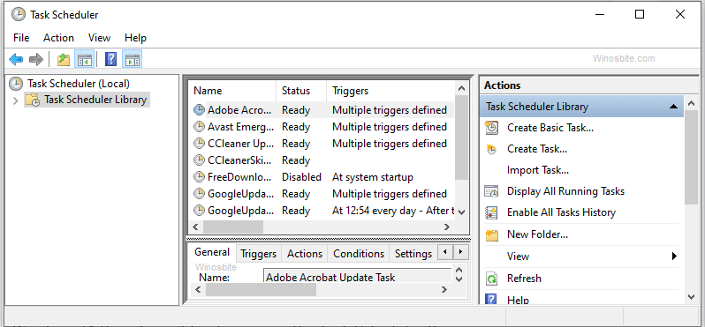Image resolution: width=705 pixels, height=327 pixels.
Task: Open the Help menu in menu bar
Action: coord(135,38)
